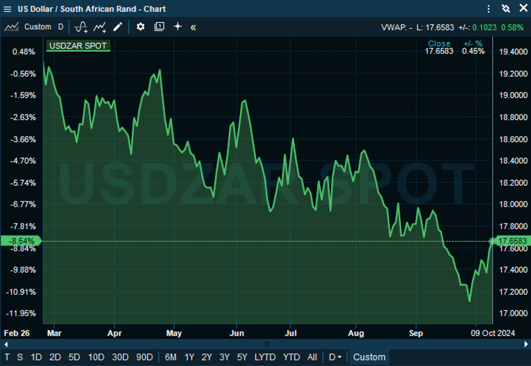Click the -11.95% percent axis label
Viewport: 531px width, 366px height.
point(21,314)
